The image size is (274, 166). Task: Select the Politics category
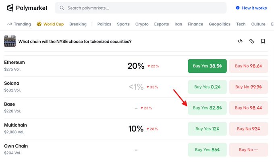(x=104, y=24)
